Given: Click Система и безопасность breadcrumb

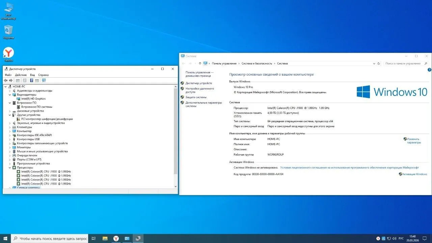Looking at the screenshot, I should (257, 63).
